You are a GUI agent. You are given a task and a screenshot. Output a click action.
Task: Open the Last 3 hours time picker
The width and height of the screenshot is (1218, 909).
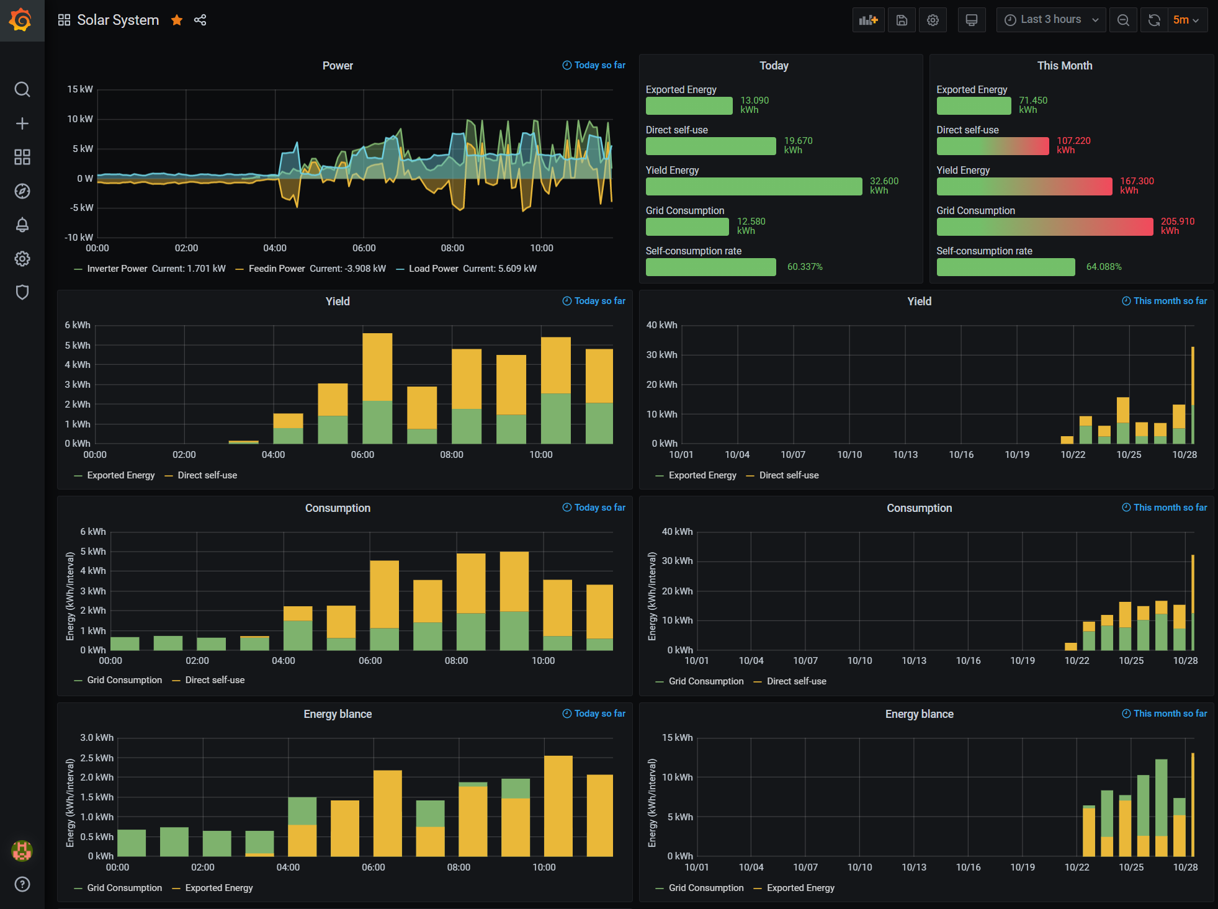[1050, 20]
